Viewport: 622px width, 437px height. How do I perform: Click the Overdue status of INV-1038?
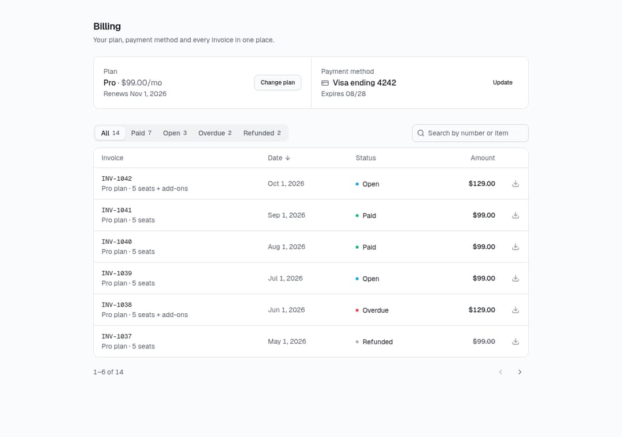tap(372, 310)
